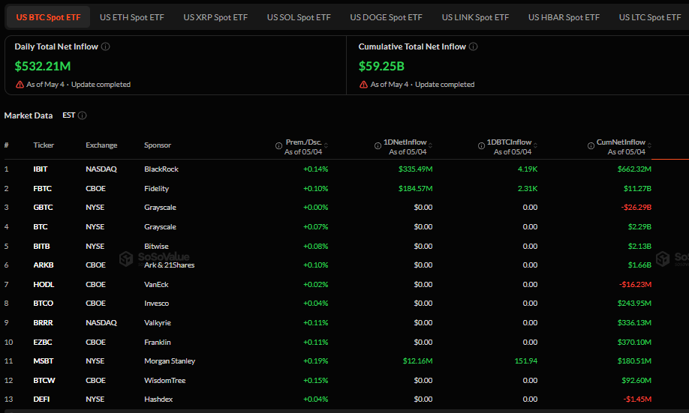Click the EST timezone info icon
689x413 pixels.
pos(82,115)
